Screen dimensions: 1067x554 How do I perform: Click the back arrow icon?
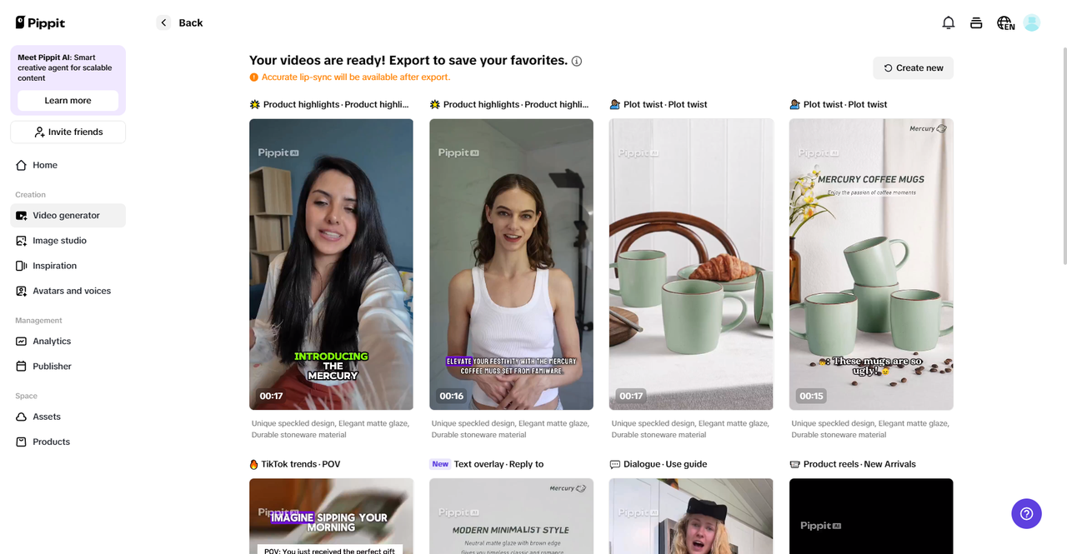163,22
